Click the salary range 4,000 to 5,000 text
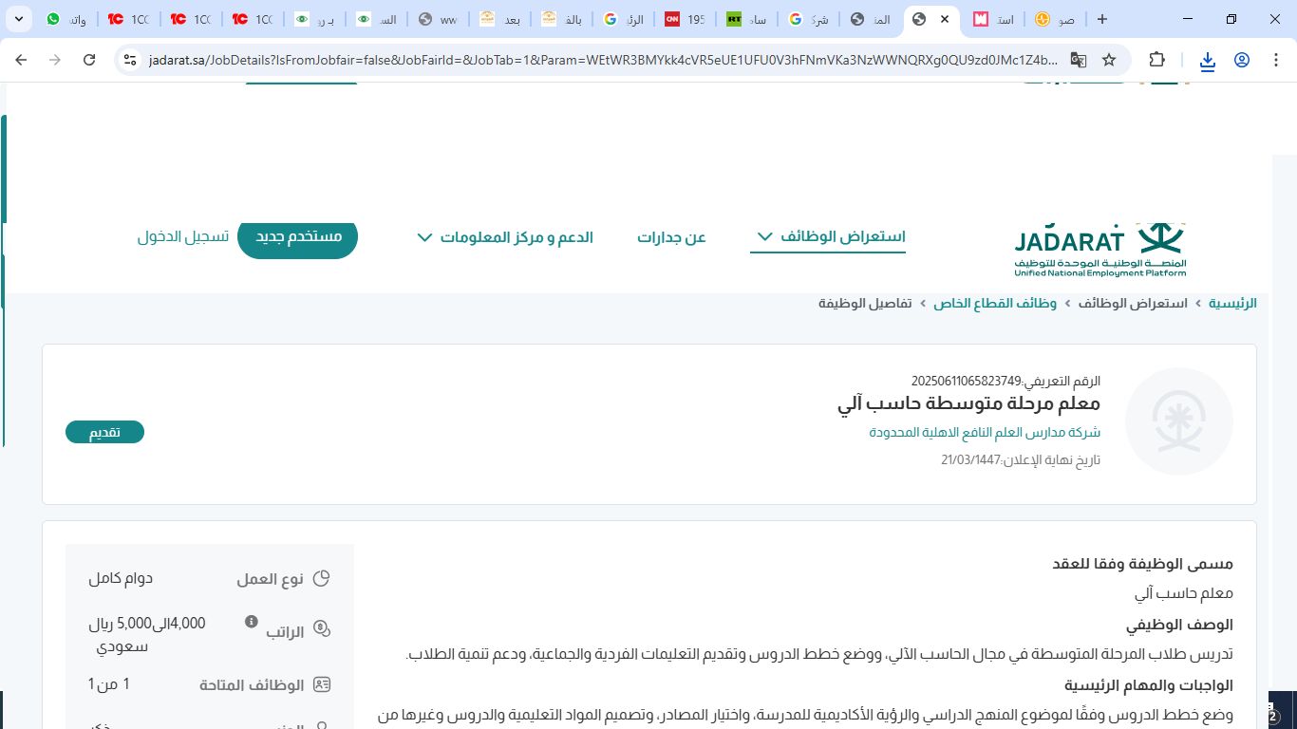Image resolution: width=1297 pixels, height=729 pixels. 147,635
